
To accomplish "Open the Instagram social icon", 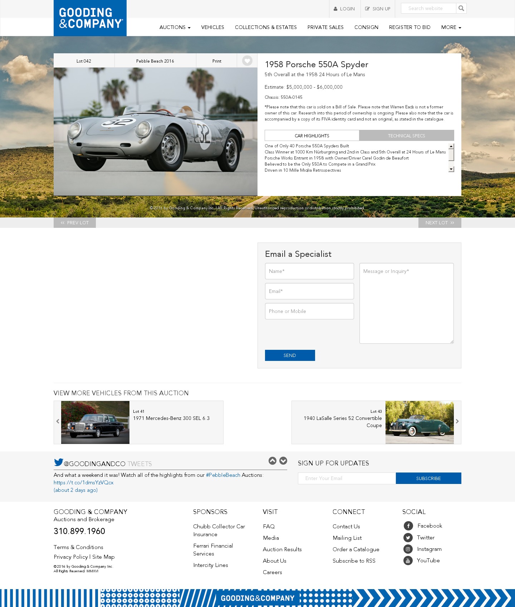I will tap(408, 549).
